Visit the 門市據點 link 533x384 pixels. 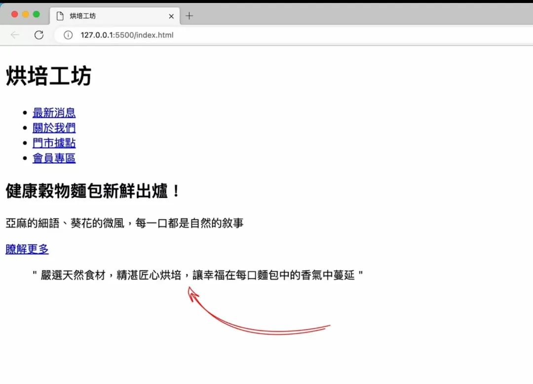[54, 143]
